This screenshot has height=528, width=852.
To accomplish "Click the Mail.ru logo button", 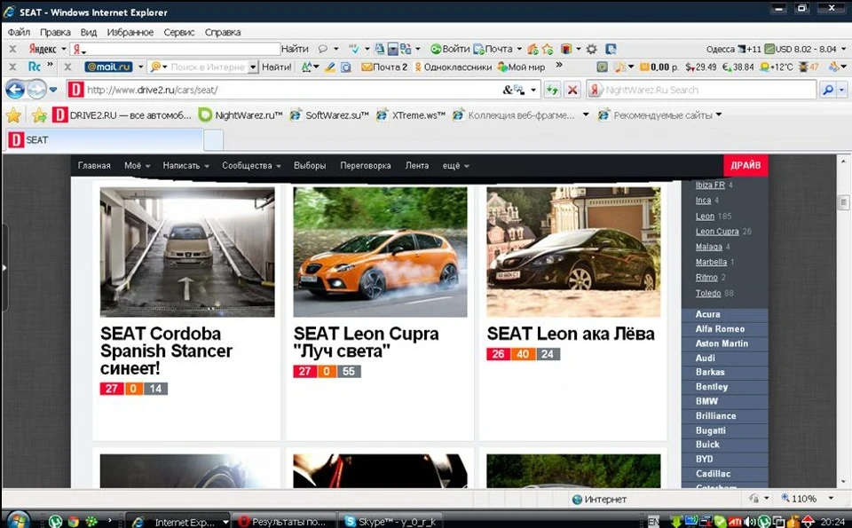I will 108,67.
